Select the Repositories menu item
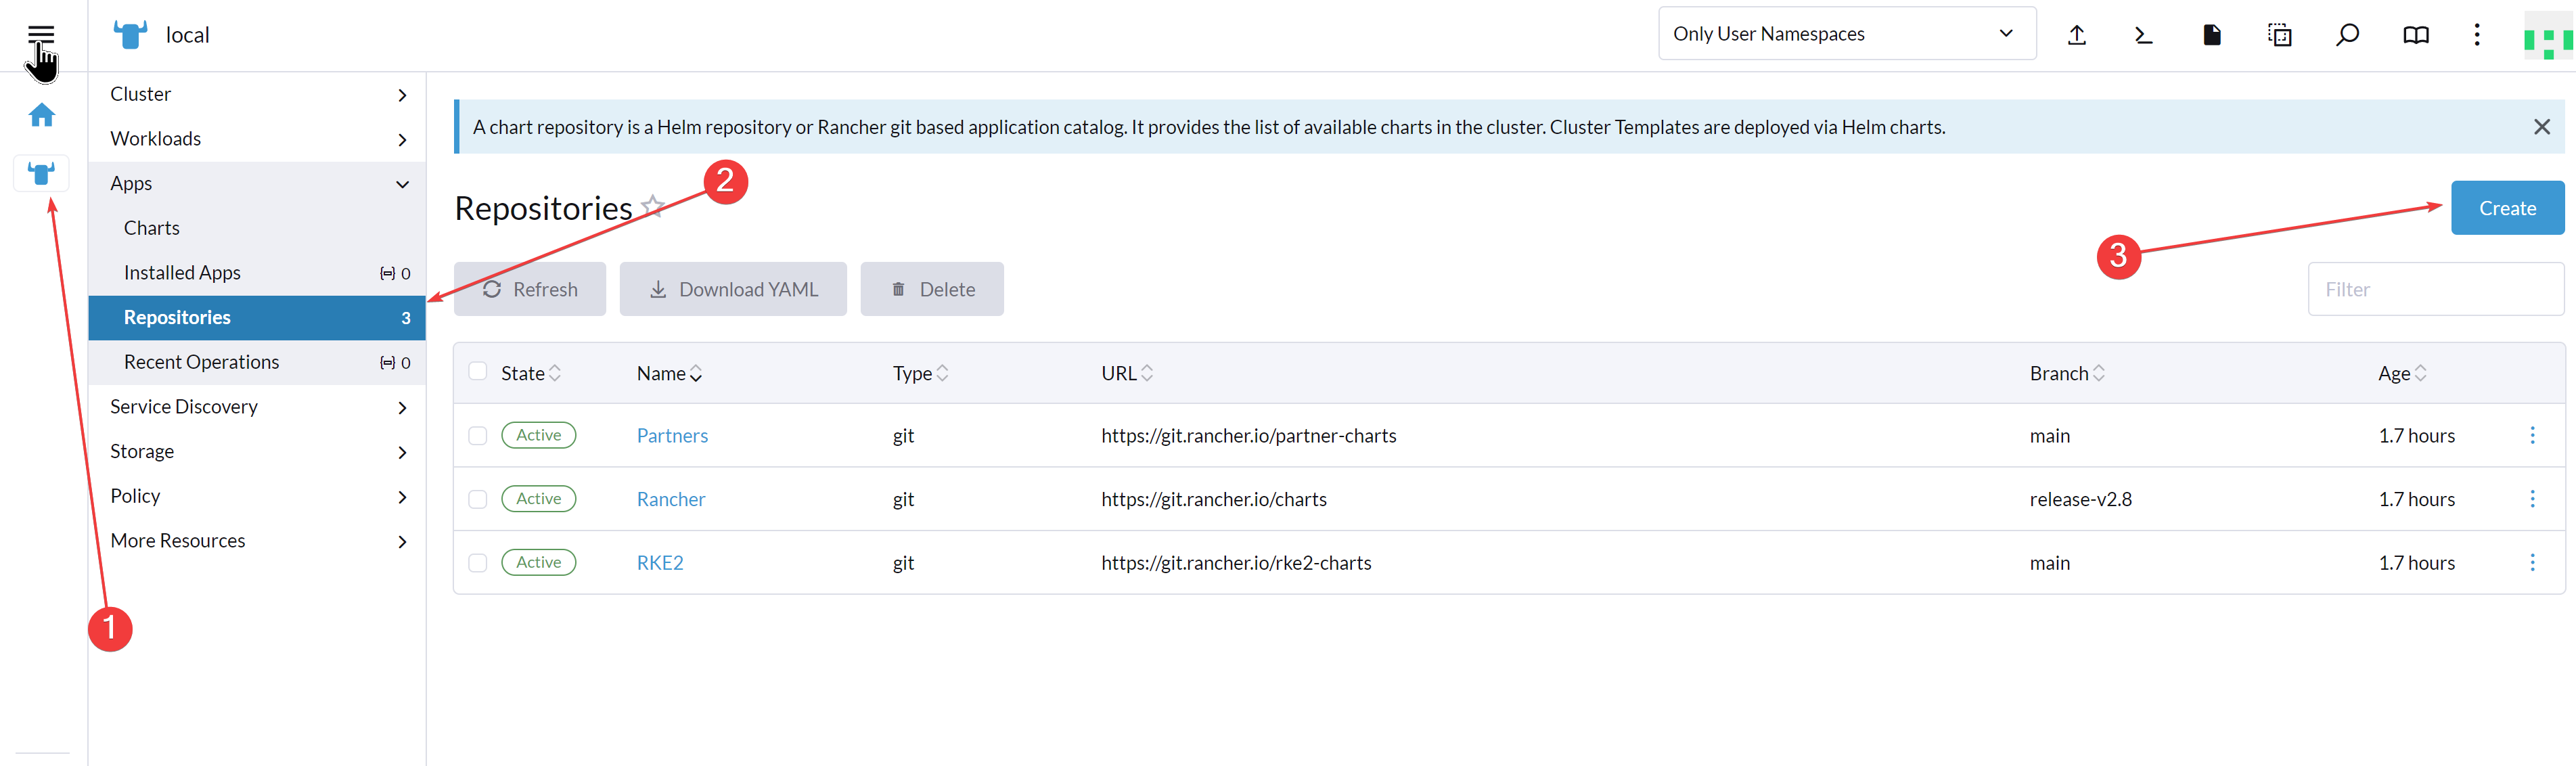The width and height of the screenshot is (2576, 766). (257, 318)
